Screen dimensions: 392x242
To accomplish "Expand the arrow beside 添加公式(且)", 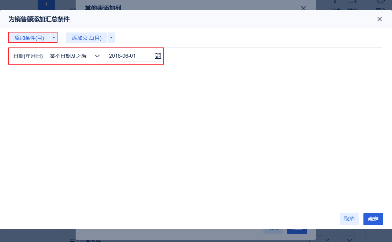I will (111, 37).
